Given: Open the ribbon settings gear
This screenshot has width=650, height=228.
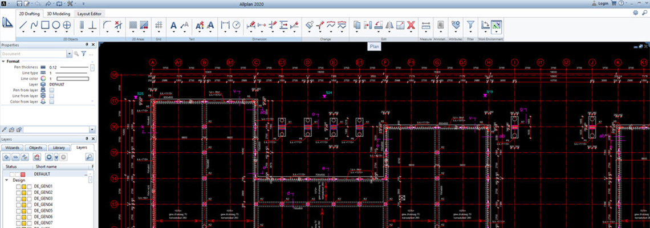Looking at the screenshot, I should tap(636, 13).
